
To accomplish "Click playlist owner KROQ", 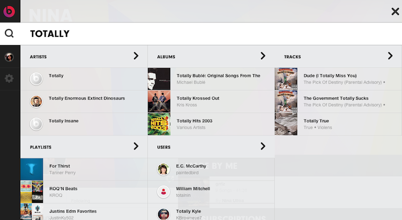I will tap(56, 195).
